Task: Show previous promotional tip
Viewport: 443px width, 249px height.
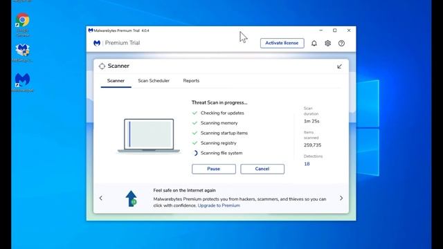Action: pos(101,199)
